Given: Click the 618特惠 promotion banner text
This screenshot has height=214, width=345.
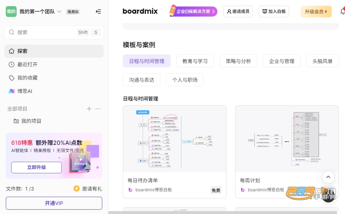Looking at the screenshot, I should 22,143.
